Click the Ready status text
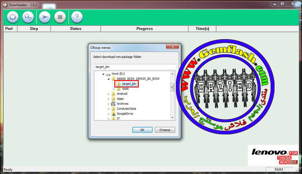The image size is (302, 174). (x=8, y=170)
